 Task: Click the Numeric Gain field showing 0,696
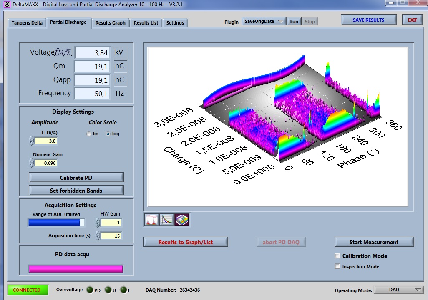tap(46, 163)
